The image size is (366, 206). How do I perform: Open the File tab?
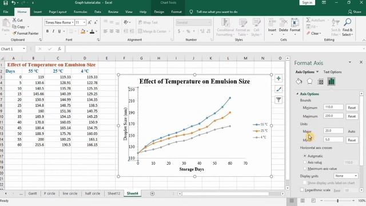pyautogui.click(x=6, y=11)
